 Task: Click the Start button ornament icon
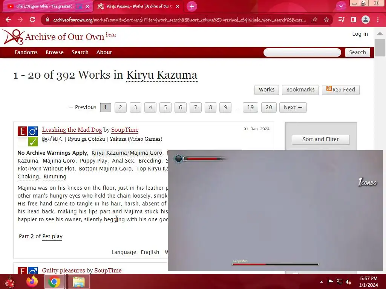tap(10, 281)
